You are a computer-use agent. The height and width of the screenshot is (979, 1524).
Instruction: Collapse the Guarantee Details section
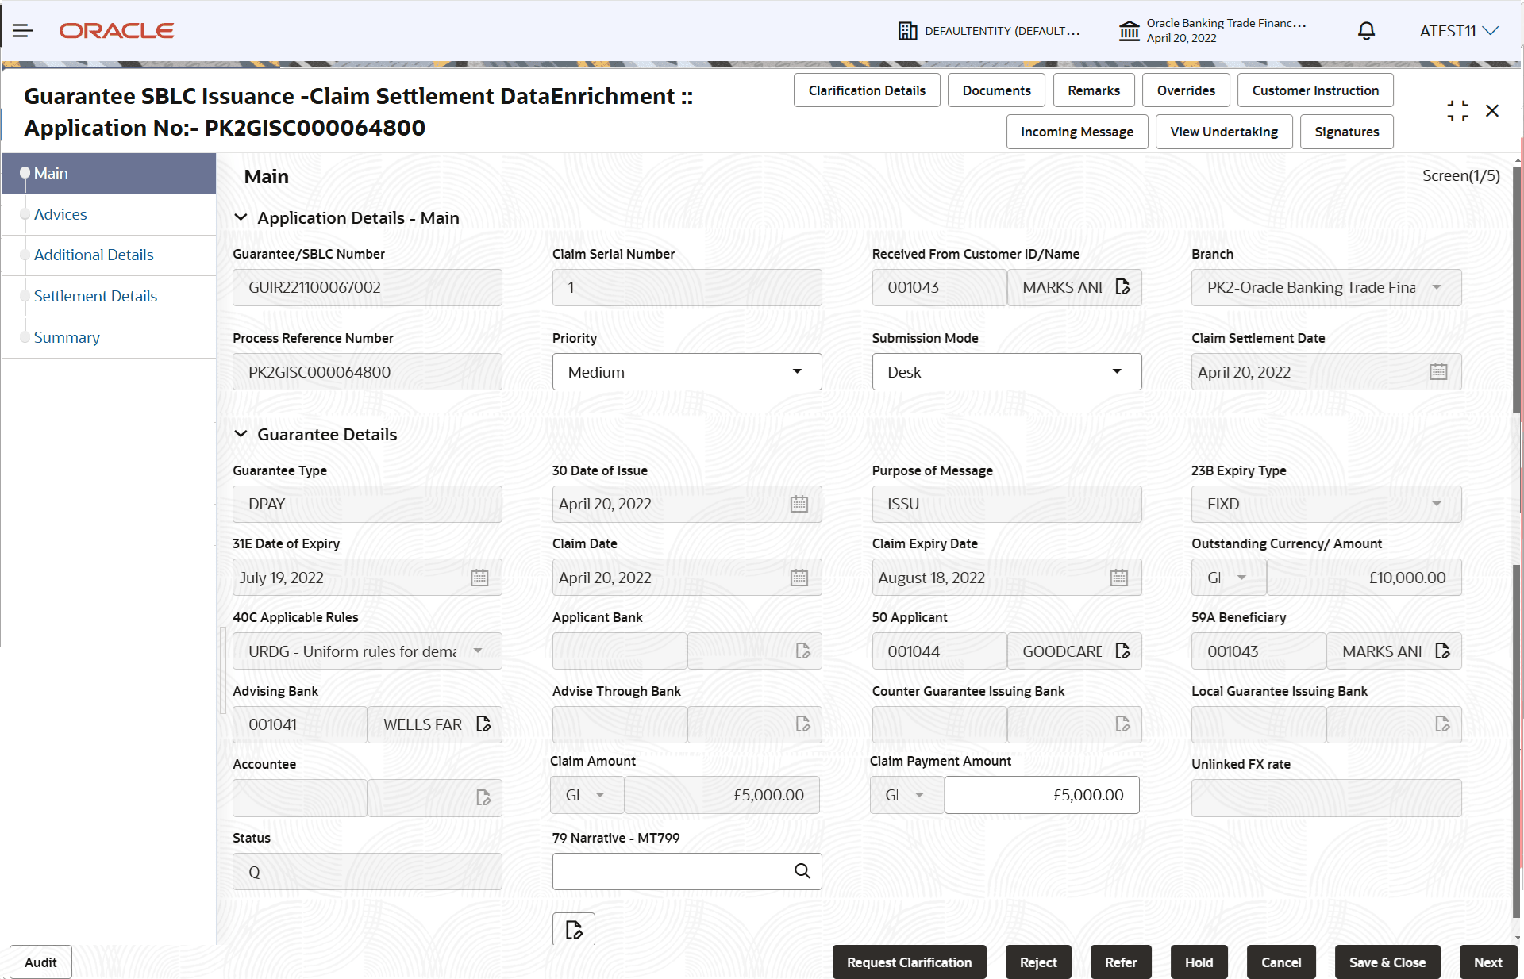click(x=241, y=435)
